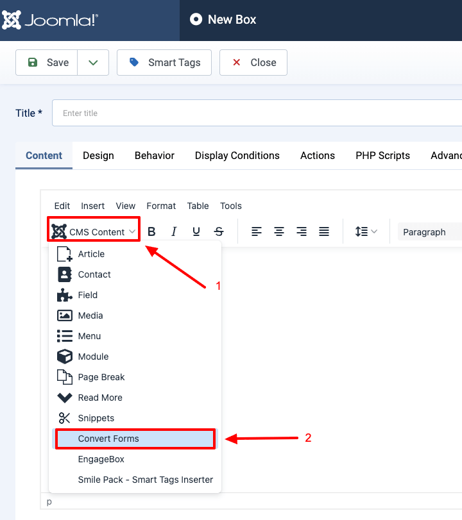Select the Content tab
This screenshot has height=520, width=462.
pyautogui.click(x=44, y=156)
